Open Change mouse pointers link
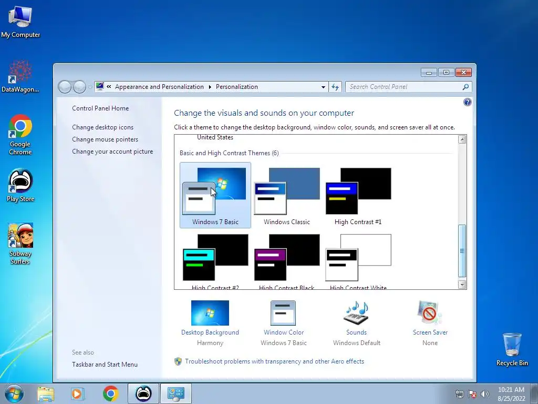Viewport: 538px width, 404px height. [105, 139]
